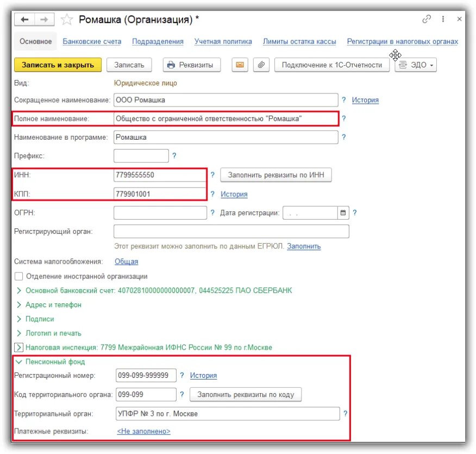Open the ЭДО dropdown menu
Image resolution: width=476 pixels, height=454 pixels.
416,65
